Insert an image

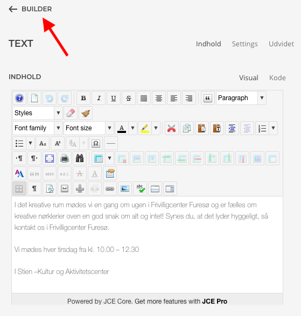(x=125, y=188)
